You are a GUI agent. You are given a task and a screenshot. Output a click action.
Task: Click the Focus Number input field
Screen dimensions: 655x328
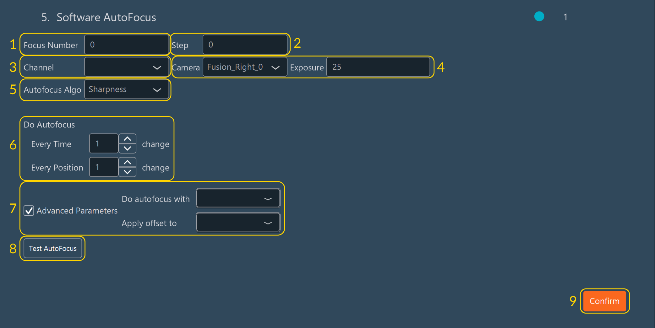(126, 45)
